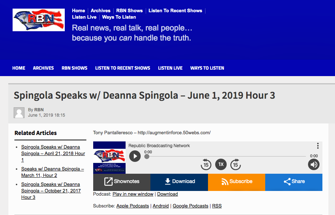This screenshot has width=335, height=215.
Task: Open Play in new window link
Action: pos(133,194)
